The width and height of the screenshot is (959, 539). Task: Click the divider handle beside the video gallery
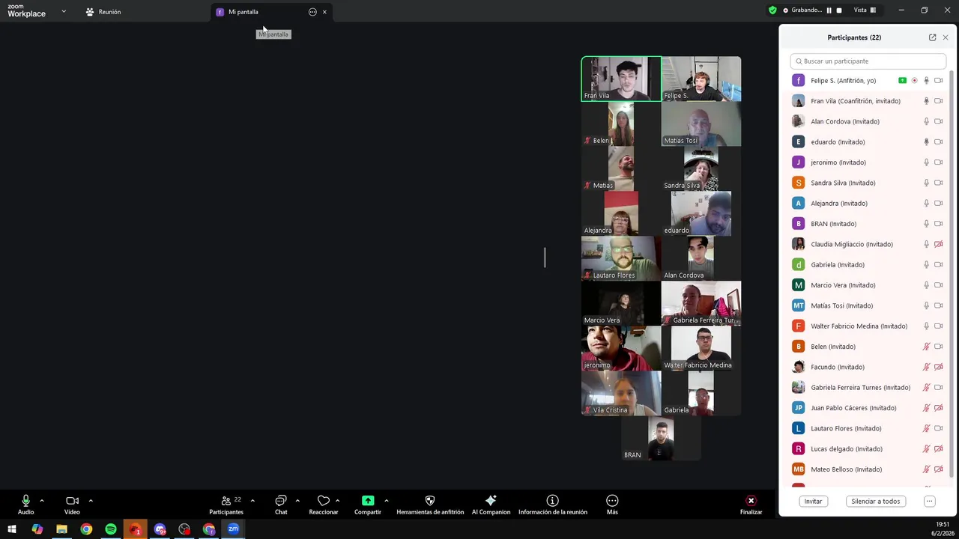pyautogui.click(x=545, y=258)
